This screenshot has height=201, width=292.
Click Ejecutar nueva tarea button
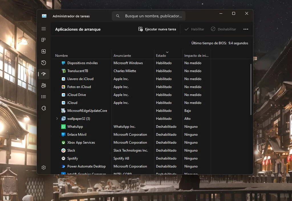pos(157,29)
